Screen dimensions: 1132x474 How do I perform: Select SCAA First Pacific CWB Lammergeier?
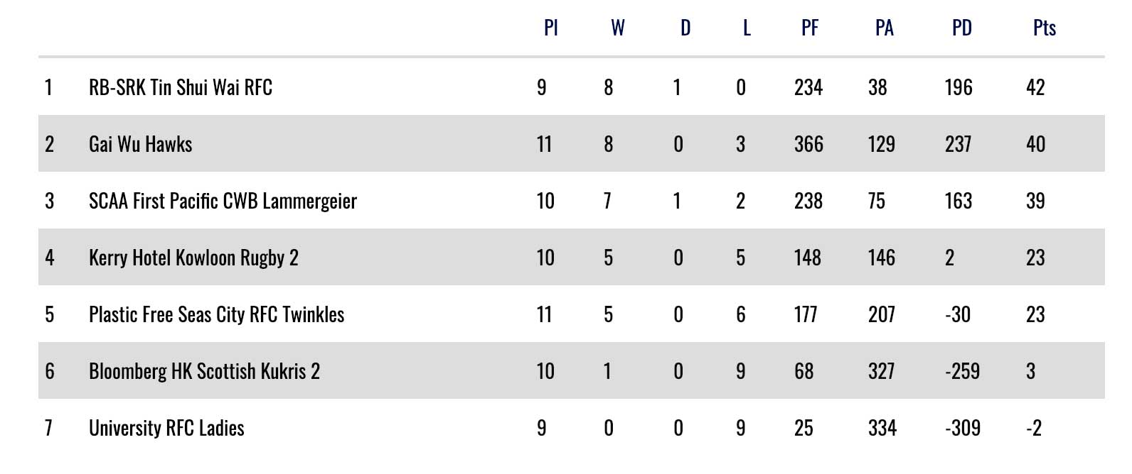[x=223, y=201]
